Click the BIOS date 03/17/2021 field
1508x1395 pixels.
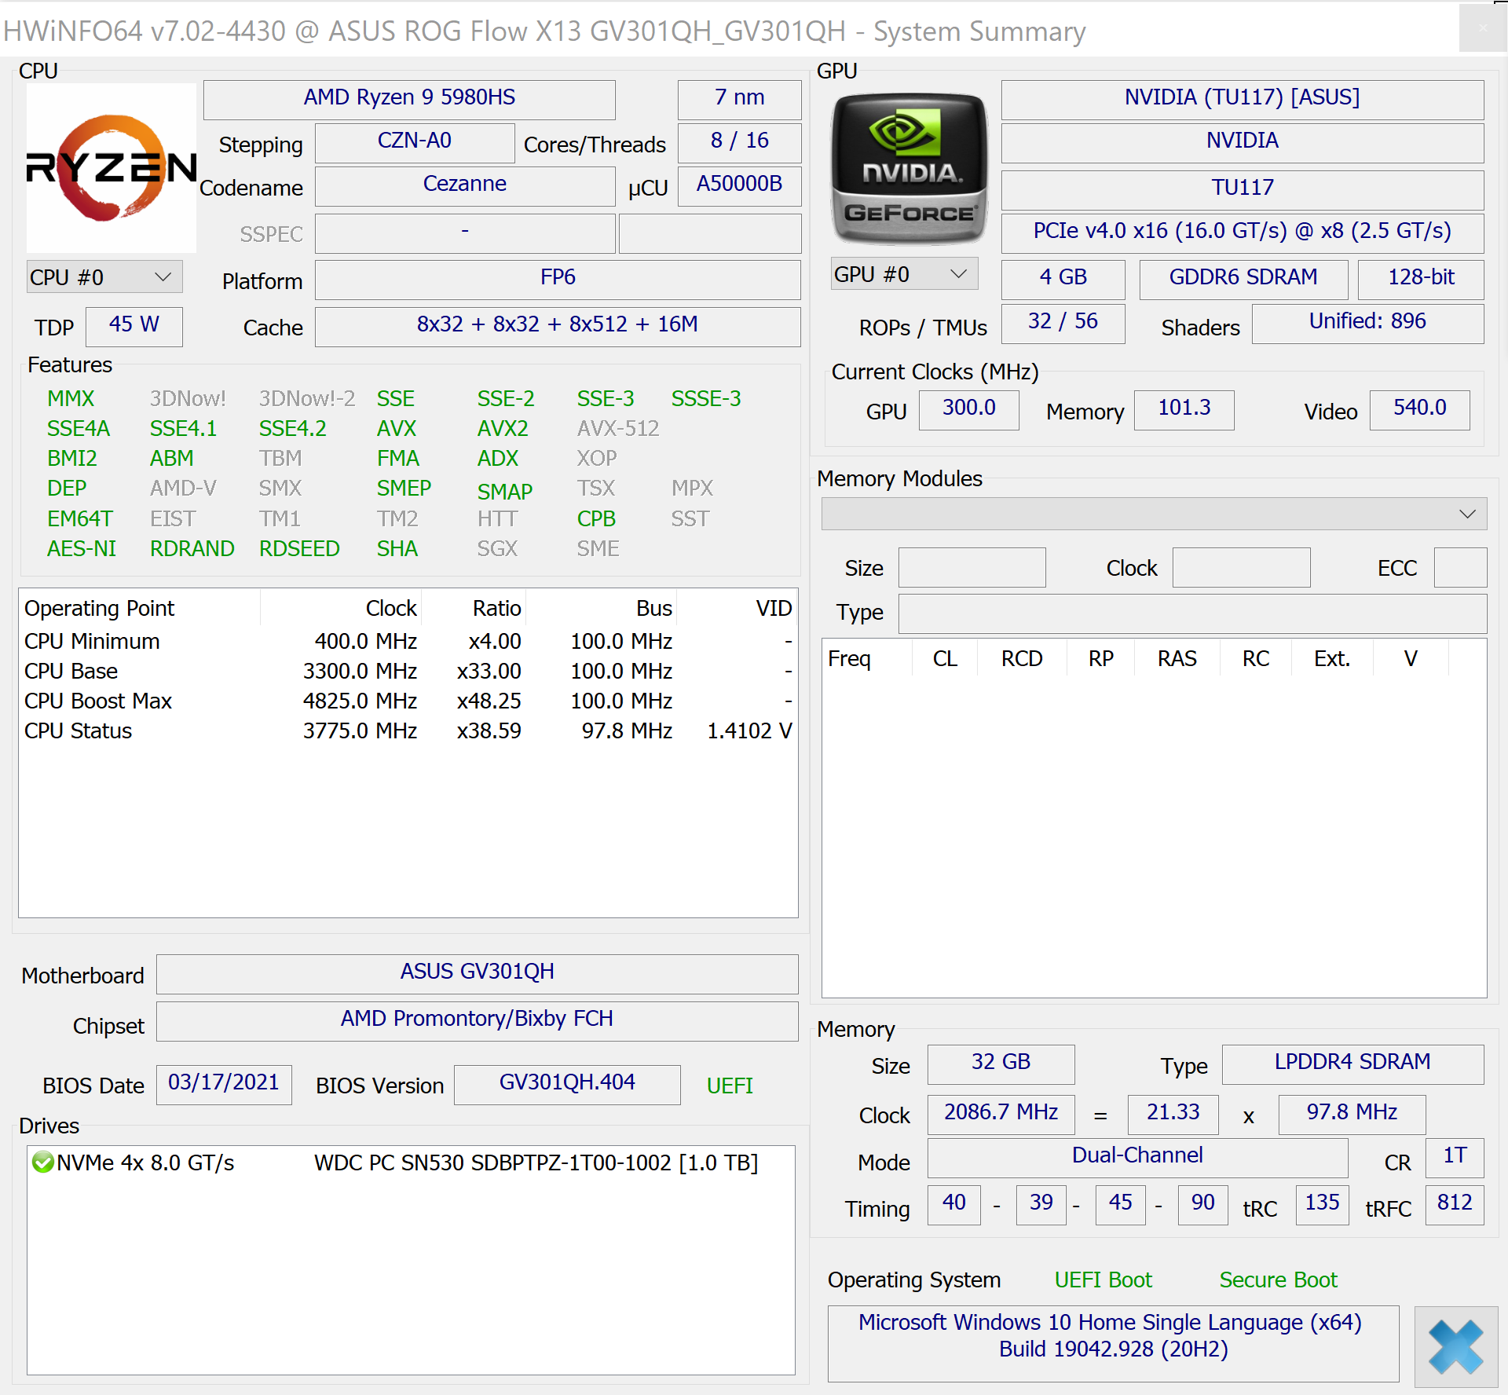[224, 1085]
